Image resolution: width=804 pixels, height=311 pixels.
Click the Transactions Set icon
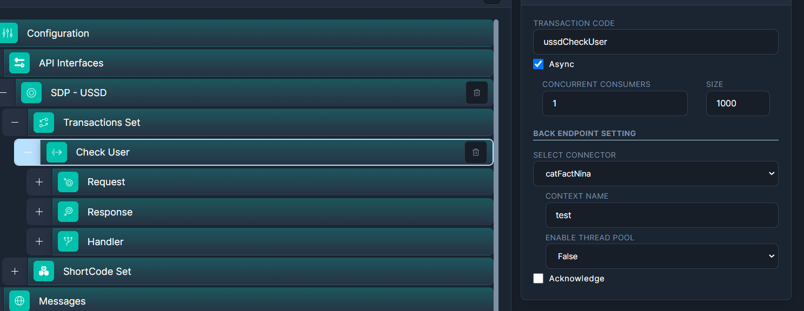pyautogui.click(x=44, y=123)
